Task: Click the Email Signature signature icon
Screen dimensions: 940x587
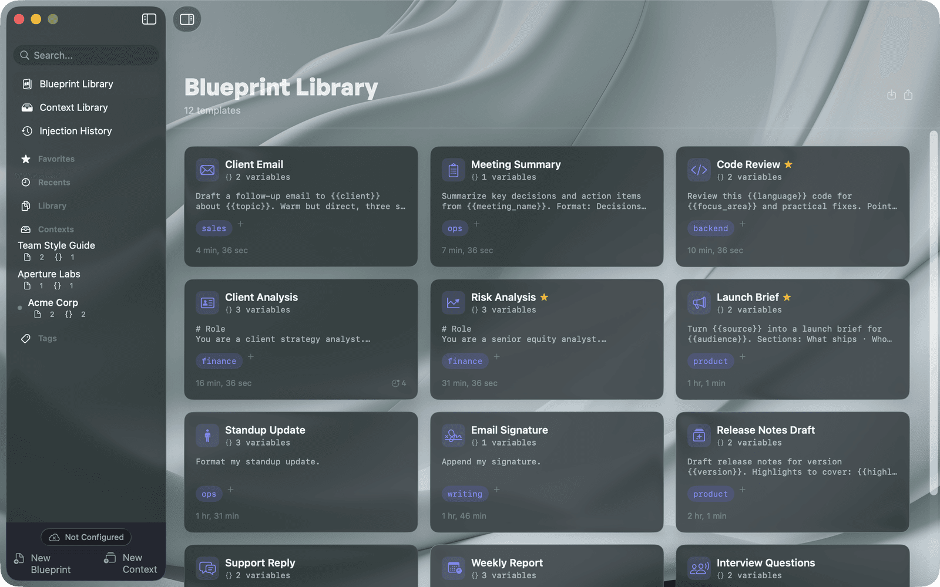Action: (x=454, y=436)
